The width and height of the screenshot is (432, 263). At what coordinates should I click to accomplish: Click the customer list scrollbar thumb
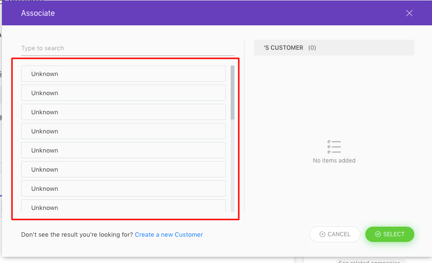pyautogui.click(x=233, y=92)
